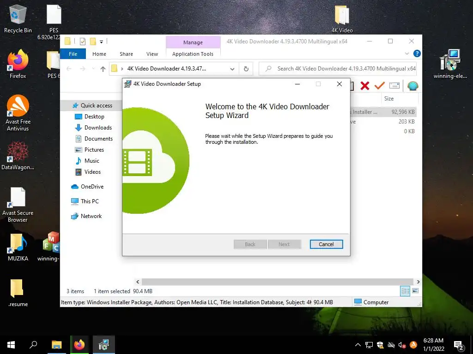Open the 4K Video folder on desktop
The image size is (473, 354).
(x=342, y=18)
